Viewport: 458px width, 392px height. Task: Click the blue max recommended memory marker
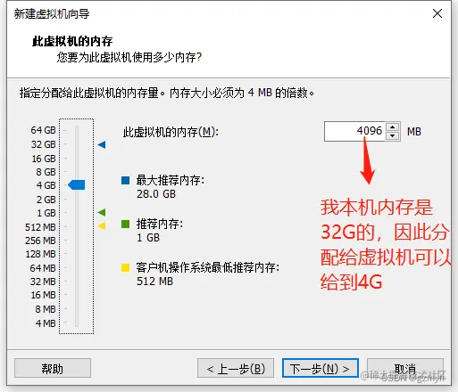(x=102, y=144)
